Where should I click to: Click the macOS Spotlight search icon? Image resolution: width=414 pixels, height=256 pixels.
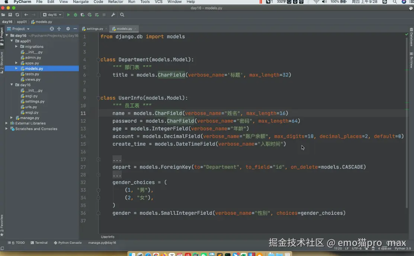(x=394, y=2)
